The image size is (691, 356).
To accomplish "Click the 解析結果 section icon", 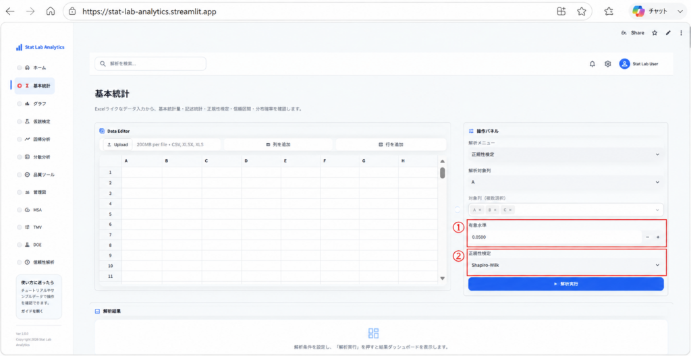I will coord(97,311).
